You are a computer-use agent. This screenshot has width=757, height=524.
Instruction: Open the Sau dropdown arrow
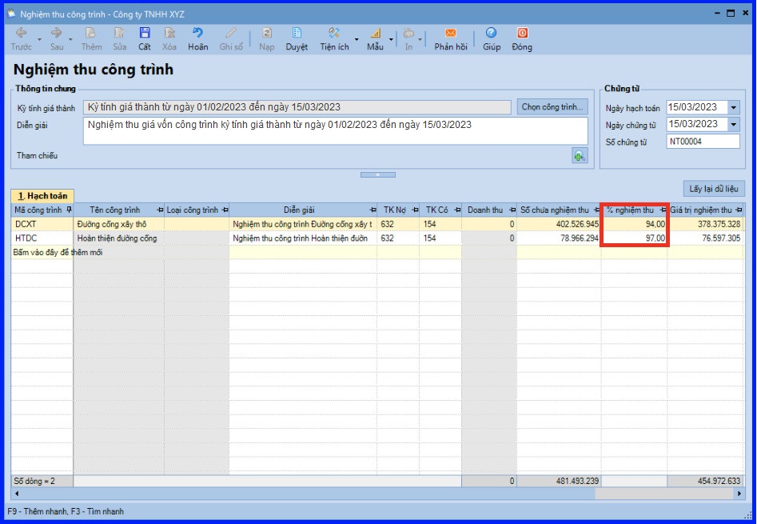(70, 39)
